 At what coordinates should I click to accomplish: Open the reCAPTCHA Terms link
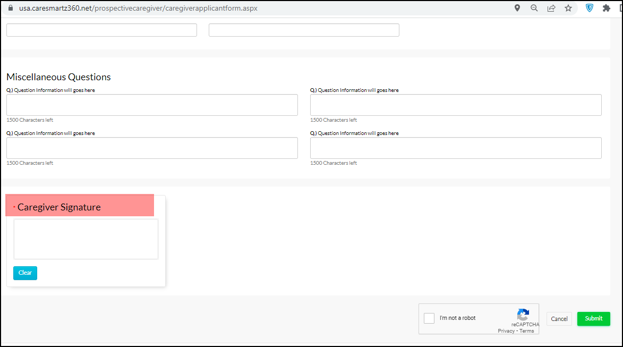click(527, 331)
